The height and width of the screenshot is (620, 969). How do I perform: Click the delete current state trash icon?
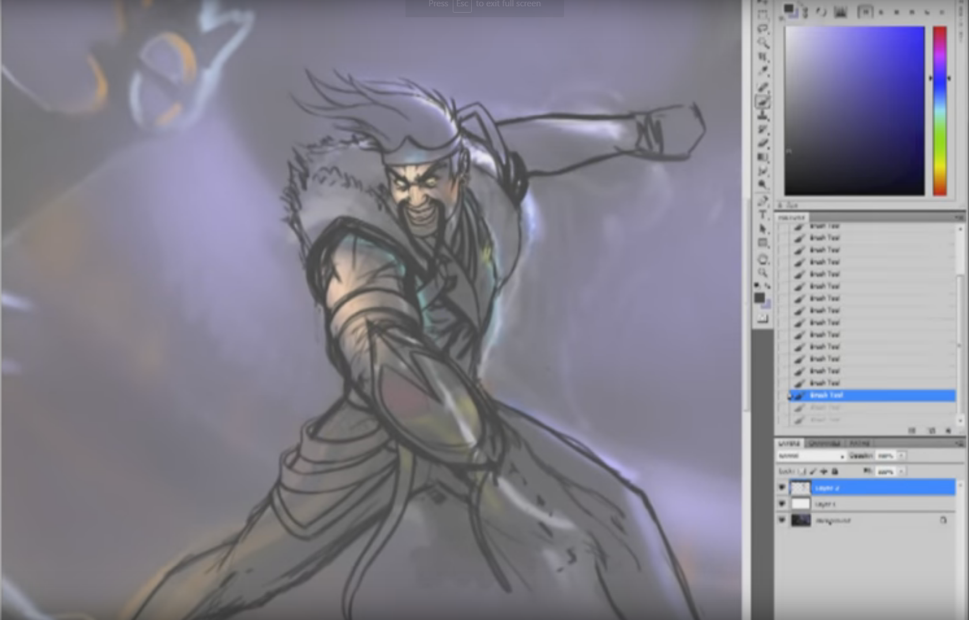[x=948, y=430]
